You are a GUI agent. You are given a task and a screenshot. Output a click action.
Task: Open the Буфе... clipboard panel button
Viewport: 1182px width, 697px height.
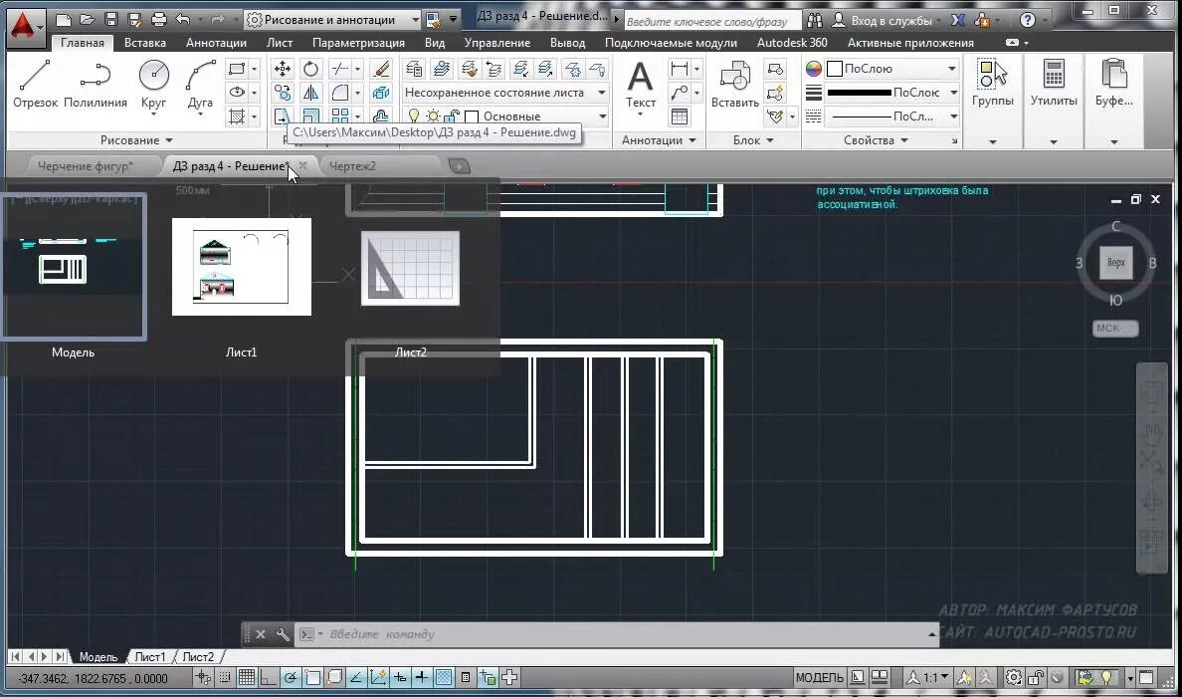tap(1113, 85)
